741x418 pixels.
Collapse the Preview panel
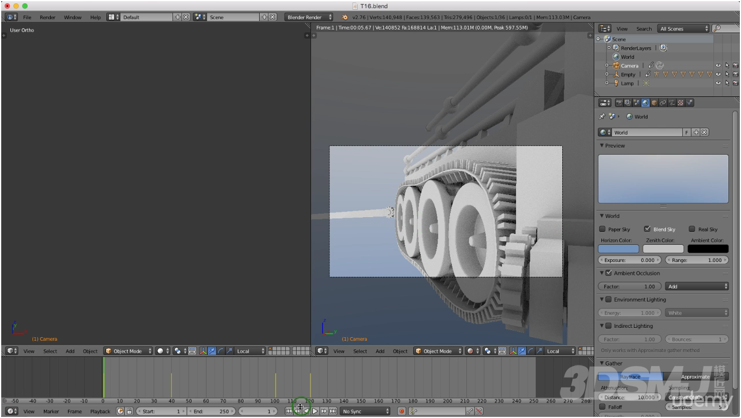tap(601, 145)
